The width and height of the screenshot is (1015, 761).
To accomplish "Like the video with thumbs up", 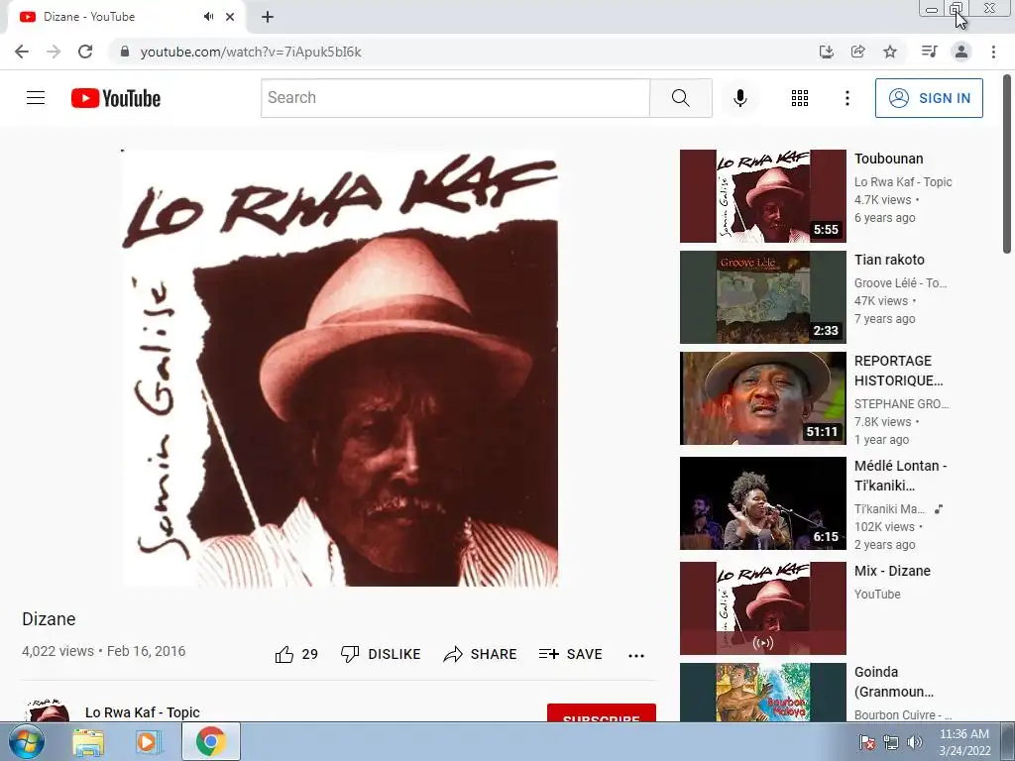I will pyautogui.click(x=296, y=654).
